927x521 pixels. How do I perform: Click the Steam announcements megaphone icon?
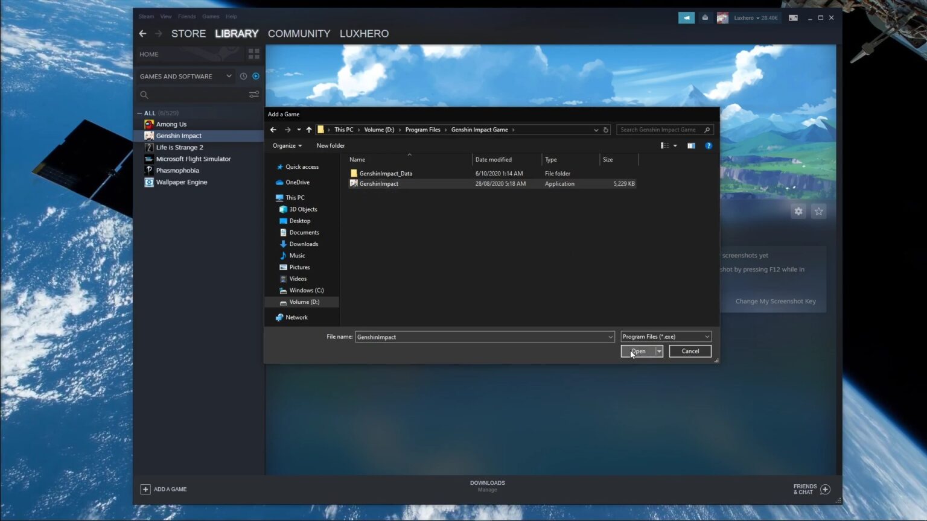[686, 18]
